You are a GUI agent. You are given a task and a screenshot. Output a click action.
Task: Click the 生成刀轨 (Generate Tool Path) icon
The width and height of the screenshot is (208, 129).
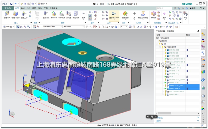tap(46, 15)
